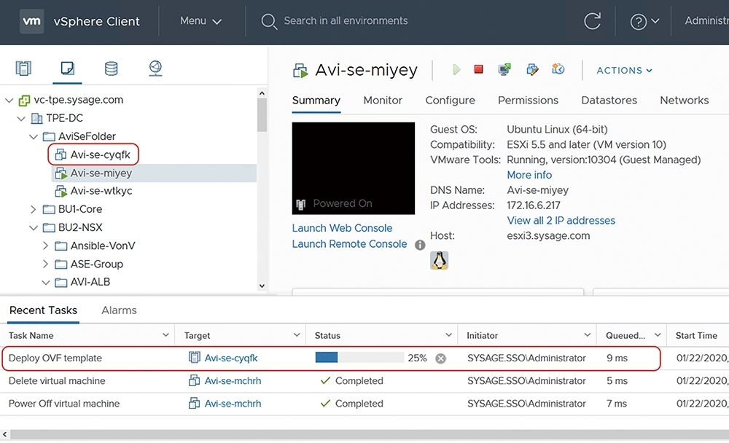Click the red Power Off icon
Image resolution: width=729 pixels, height=443 pixels.
point(478,69)
